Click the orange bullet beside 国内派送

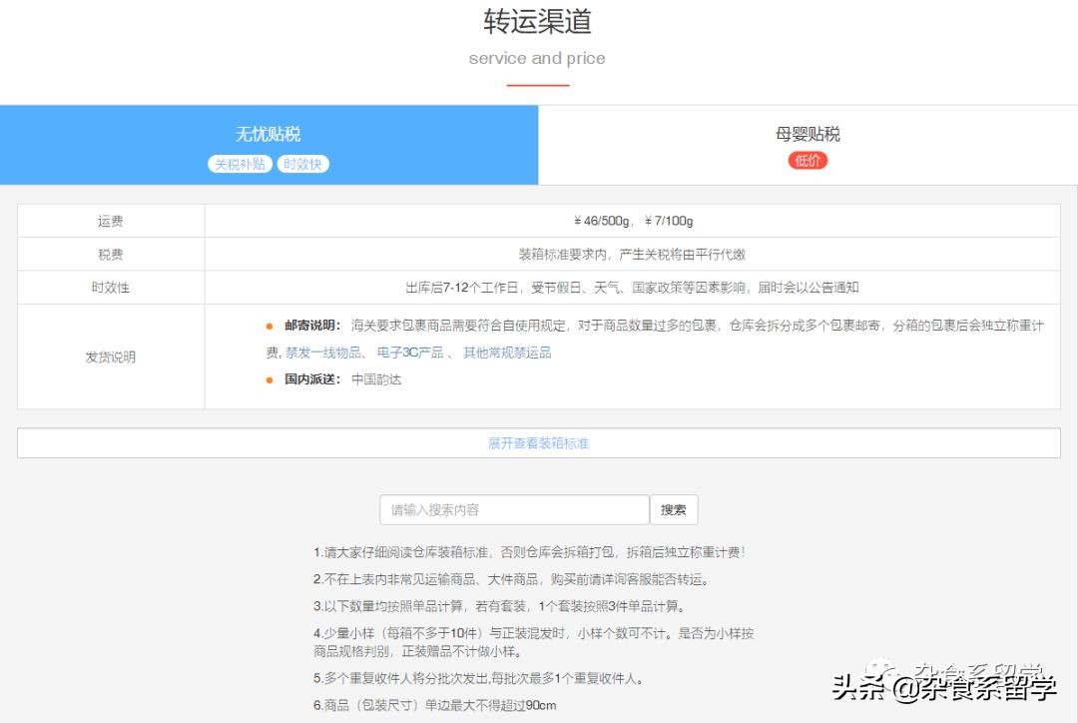pyautogui.click(x=269, y=380)
